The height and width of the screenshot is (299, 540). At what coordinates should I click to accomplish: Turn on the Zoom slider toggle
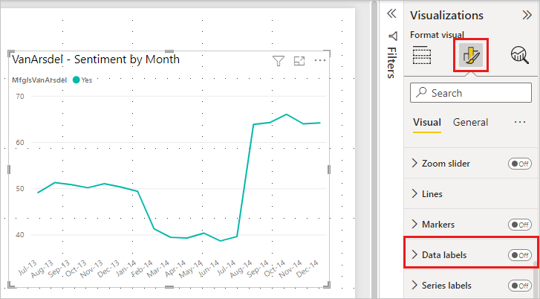click(520, 164)
